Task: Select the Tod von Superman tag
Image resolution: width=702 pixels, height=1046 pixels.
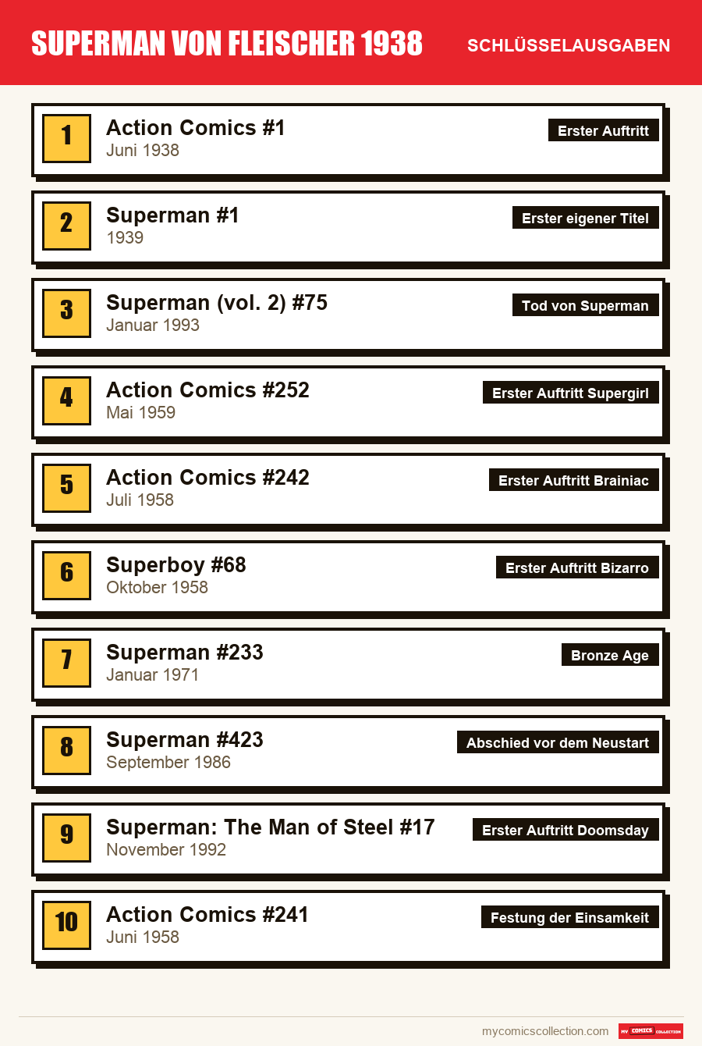Action: pos(586,305)
